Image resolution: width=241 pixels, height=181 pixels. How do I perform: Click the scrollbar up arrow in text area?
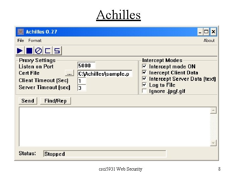pos(213,110)
